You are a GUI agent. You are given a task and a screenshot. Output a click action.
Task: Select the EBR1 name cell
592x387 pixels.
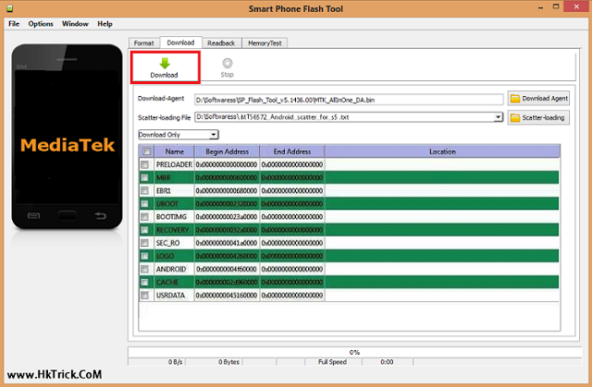click(x=174, y=190)
